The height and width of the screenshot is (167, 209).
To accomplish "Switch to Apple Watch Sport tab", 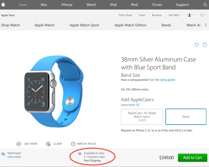I will point(84,25).
